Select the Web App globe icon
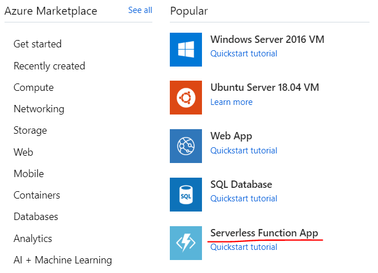Viewport: 378px width, 273px height. point(186,146)
